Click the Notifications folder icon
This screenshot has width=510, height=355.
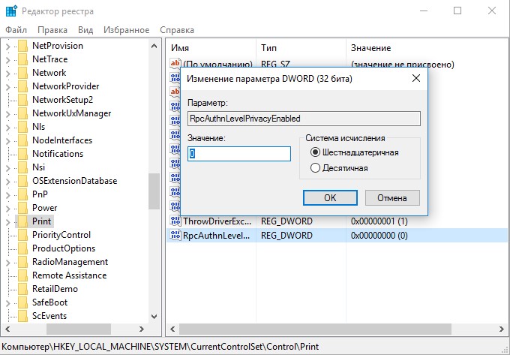coord(22,154)
